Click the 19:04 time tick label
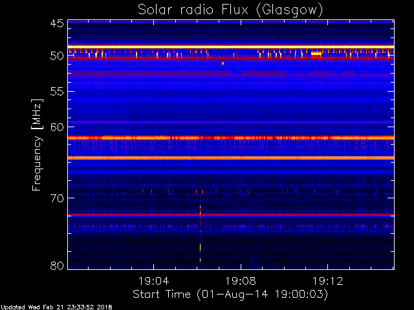 click(153, 281)
